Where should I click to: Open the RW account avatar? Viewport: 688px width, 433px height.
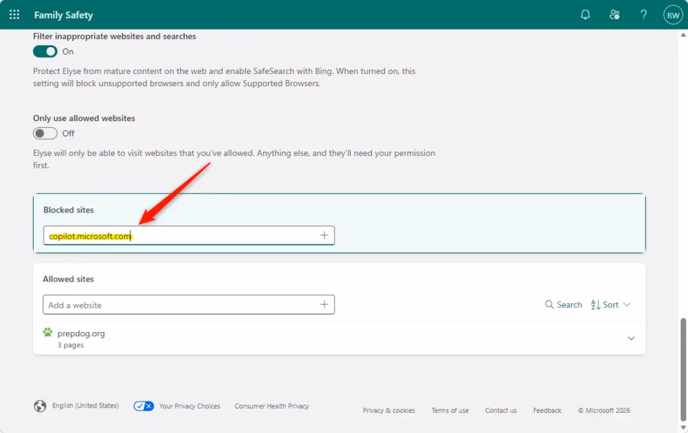point(673,15)
